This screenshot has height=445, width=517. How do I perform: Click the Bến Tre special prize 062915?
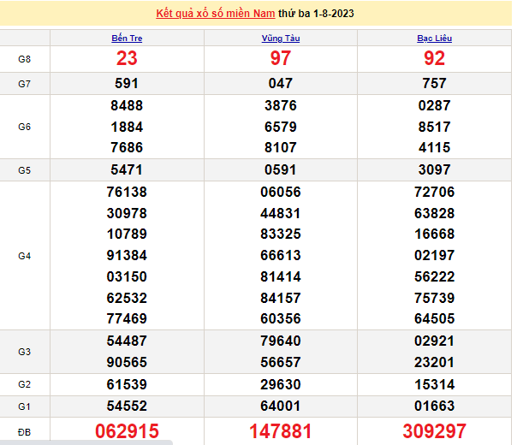[127, 430]
